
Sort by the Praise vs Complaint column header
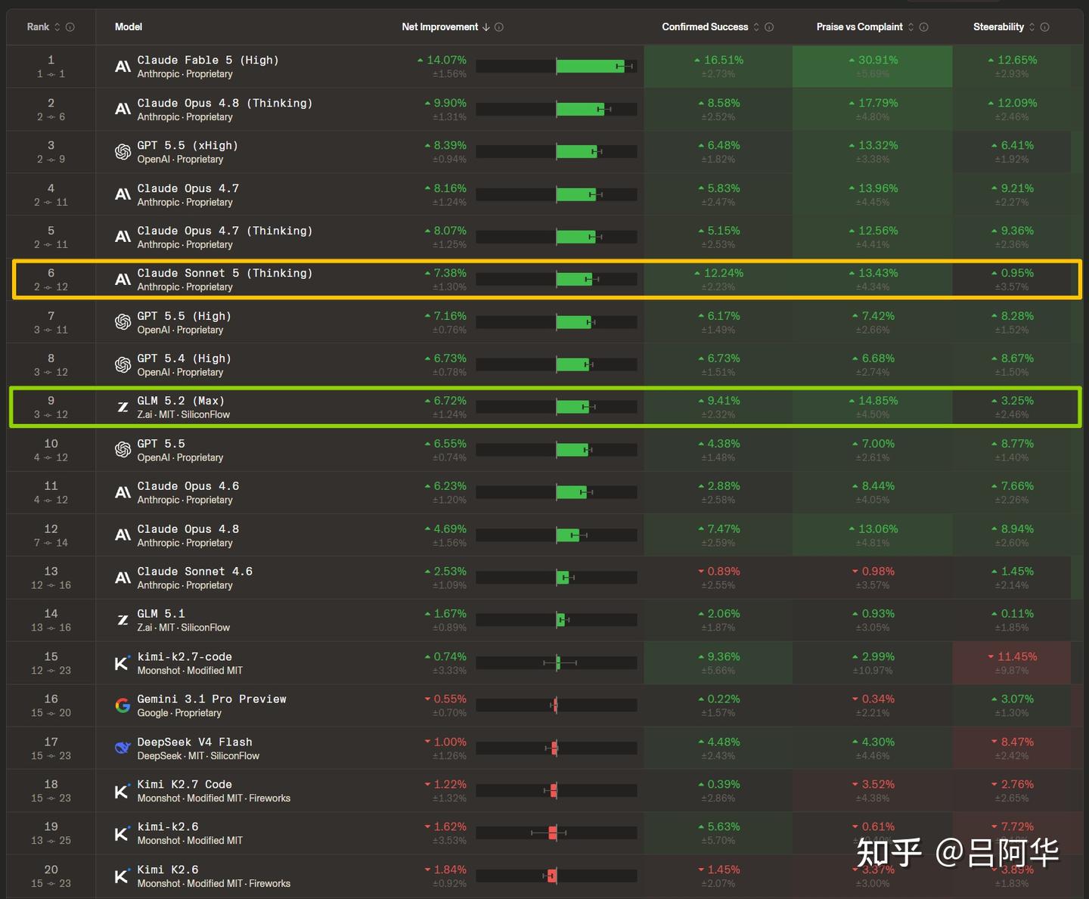860,27
